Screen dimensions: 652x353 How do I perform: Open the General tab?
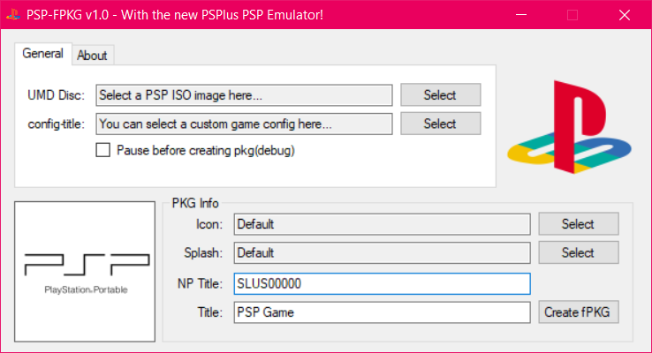pyautogui.click(x=42, y=54)
